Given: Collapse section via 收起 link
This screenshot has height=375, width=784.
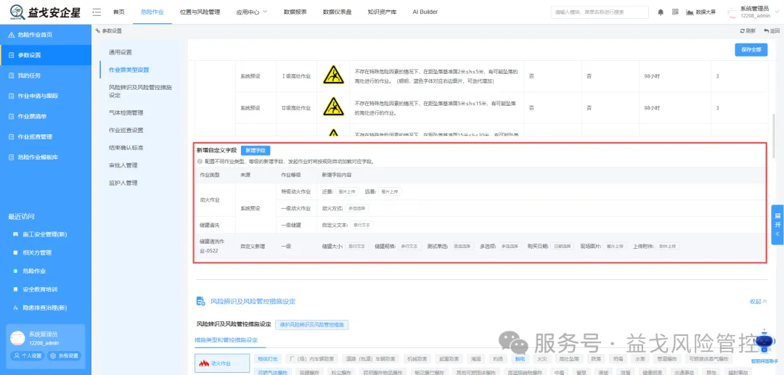Looking at the screenshot, I should 758,302.
